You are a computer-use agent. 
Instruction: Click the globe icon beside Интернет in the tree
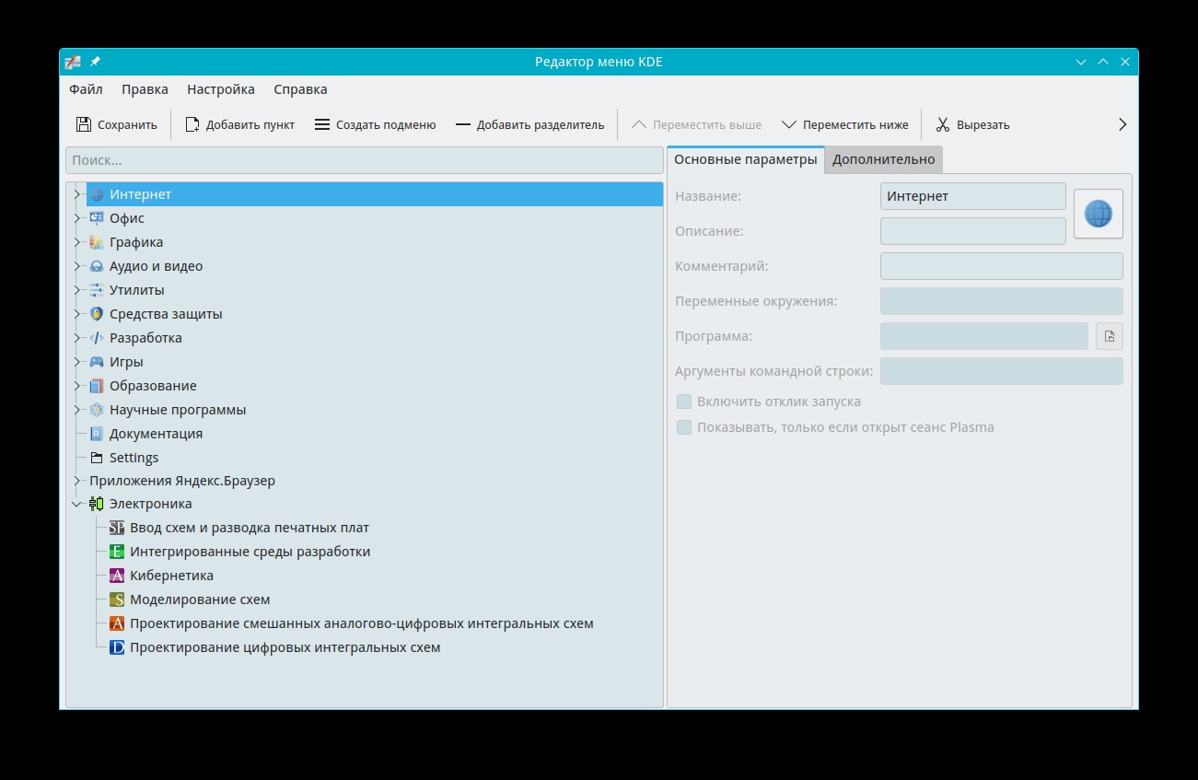point(97,194)
